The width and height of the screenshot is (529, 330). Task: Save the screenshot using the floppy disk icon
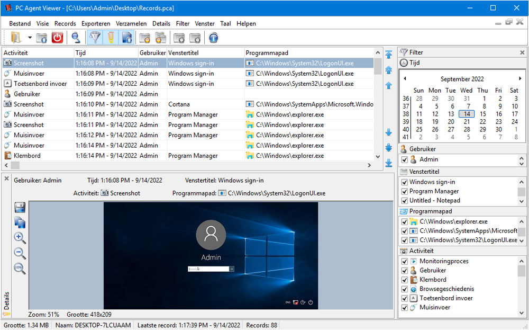click(20, 208)
